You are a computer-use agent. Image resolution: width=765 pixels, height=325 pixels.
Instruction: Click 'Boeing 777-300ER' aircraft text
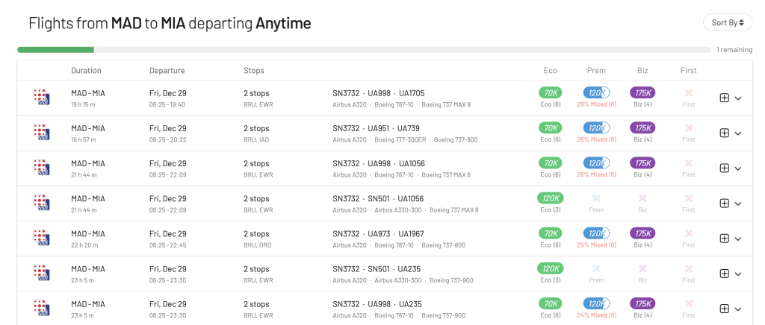402,139
